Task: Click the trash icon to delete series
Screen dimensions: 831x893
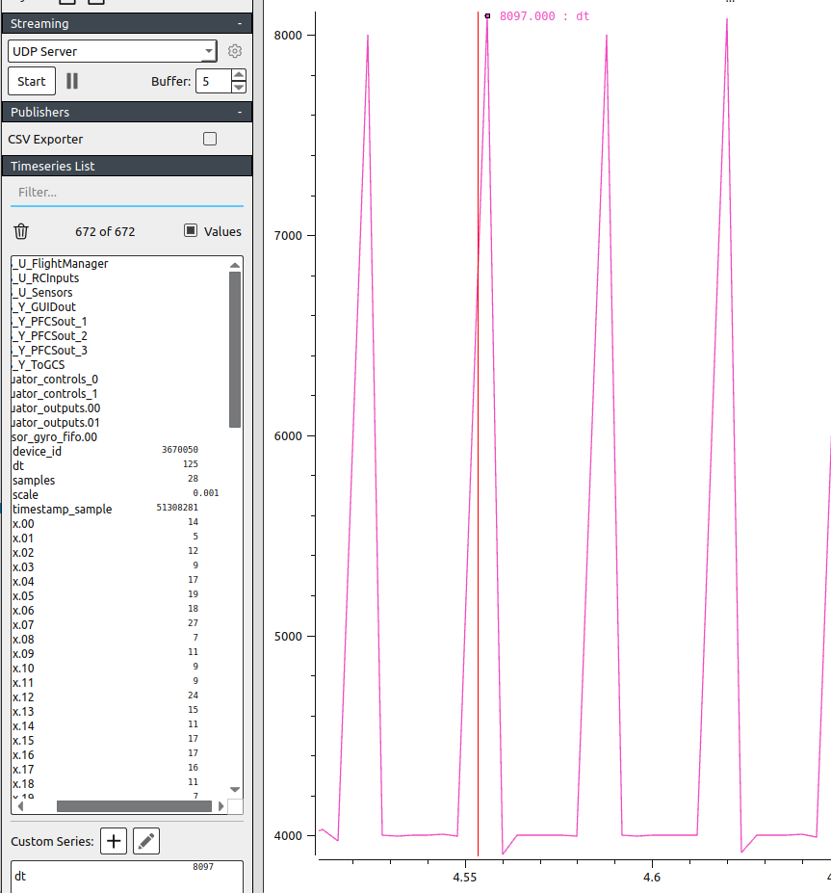Action: coord(21,231)
